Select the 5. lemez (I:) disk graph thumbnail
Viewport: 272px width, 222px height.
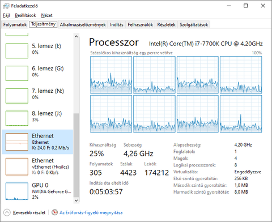click(17, 51)
